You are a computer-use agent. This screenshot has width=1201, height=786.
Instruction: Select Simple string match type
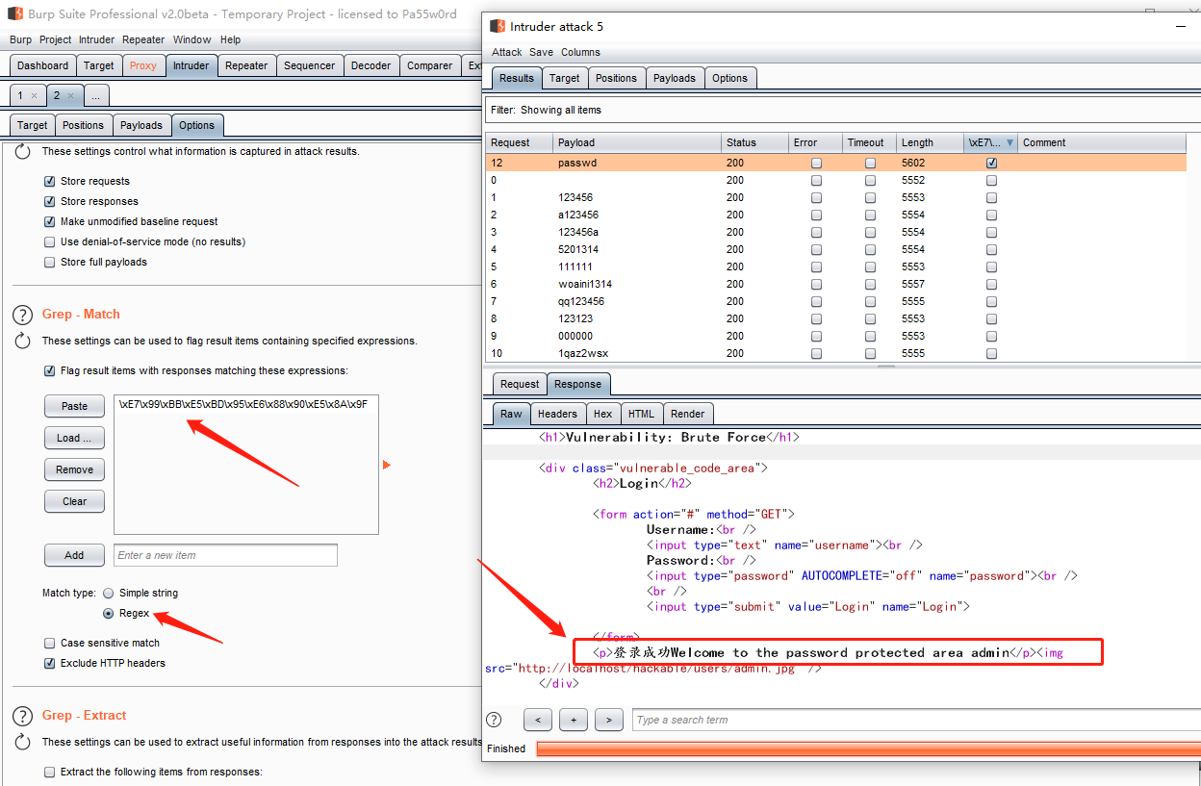[x=109, y=593]
